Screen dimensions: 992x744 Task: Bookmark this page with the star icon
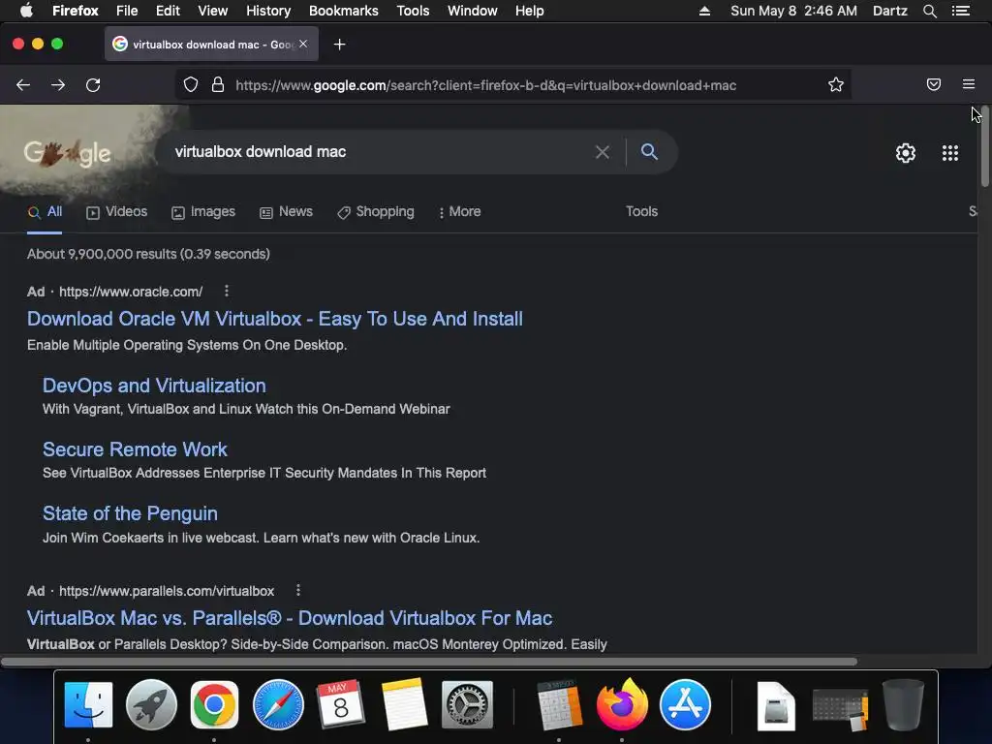[836, 85]
